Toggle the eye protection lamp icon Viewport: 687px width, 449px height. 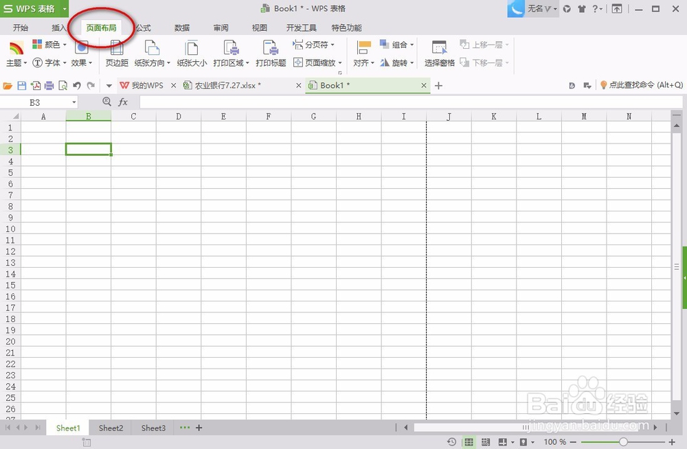(x=523, y=441)
